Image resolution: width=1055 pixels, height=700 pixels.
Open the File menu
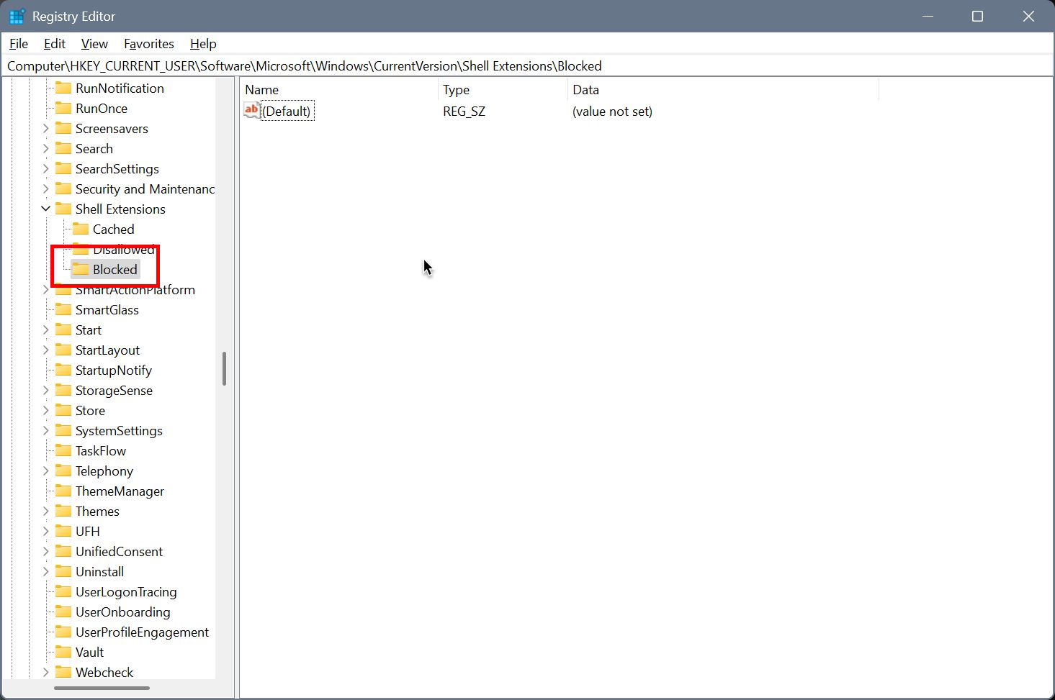(19, 44)
